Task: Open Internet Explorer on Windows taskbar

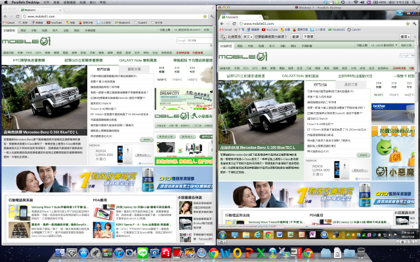Action: 257,234
